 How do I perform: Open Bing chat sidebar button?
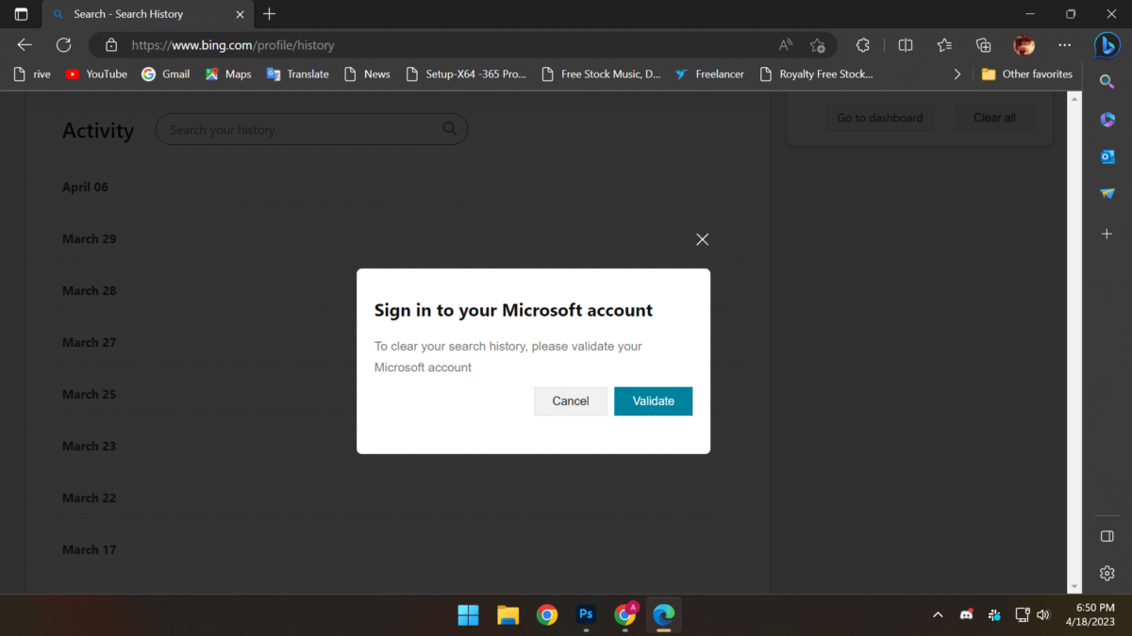coord(1107,44)
